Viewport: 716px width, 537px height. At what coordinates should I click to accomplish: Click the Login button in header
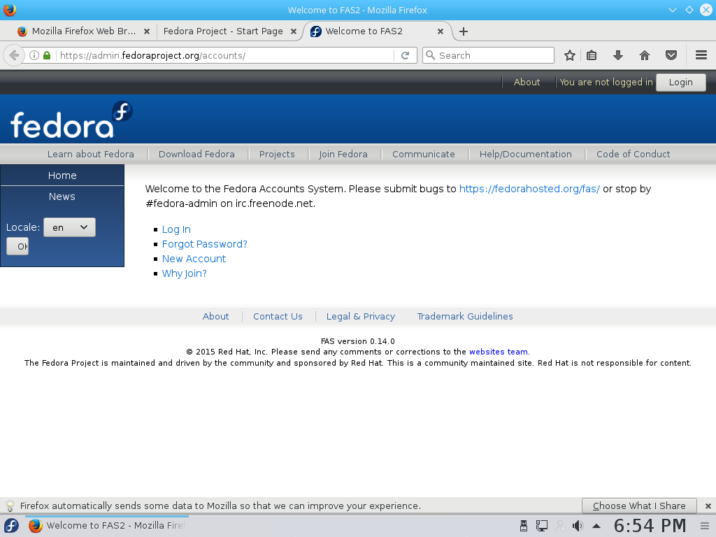tap(681, 83)
